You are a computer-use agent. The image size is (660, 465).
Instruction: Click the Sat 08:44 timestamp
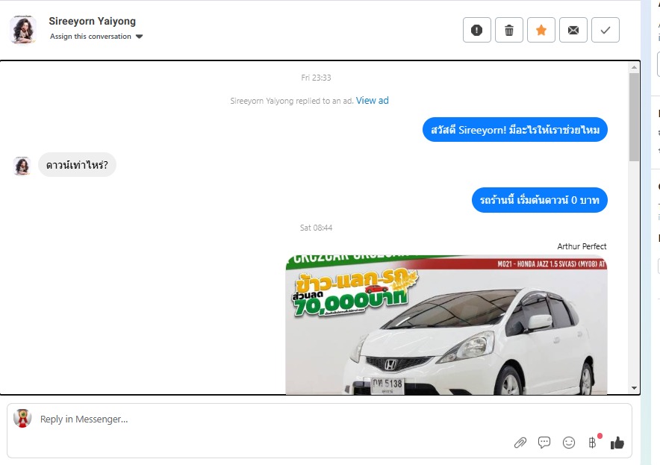316,228
